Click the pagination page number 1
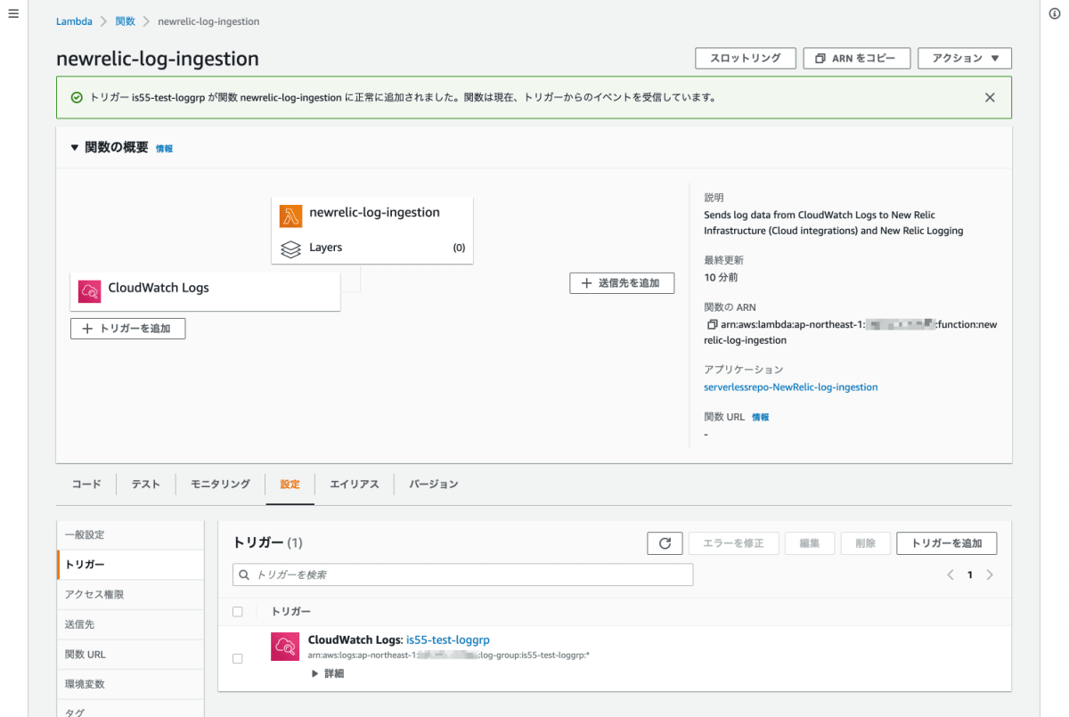1069x717 pixels. 970,574
